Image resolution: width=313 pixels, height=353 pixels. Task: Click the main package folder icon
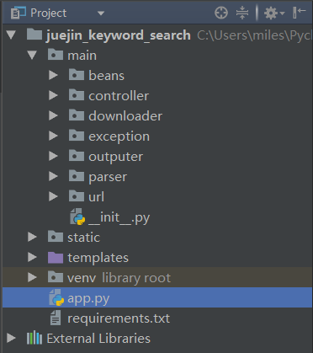coord(56,55)
